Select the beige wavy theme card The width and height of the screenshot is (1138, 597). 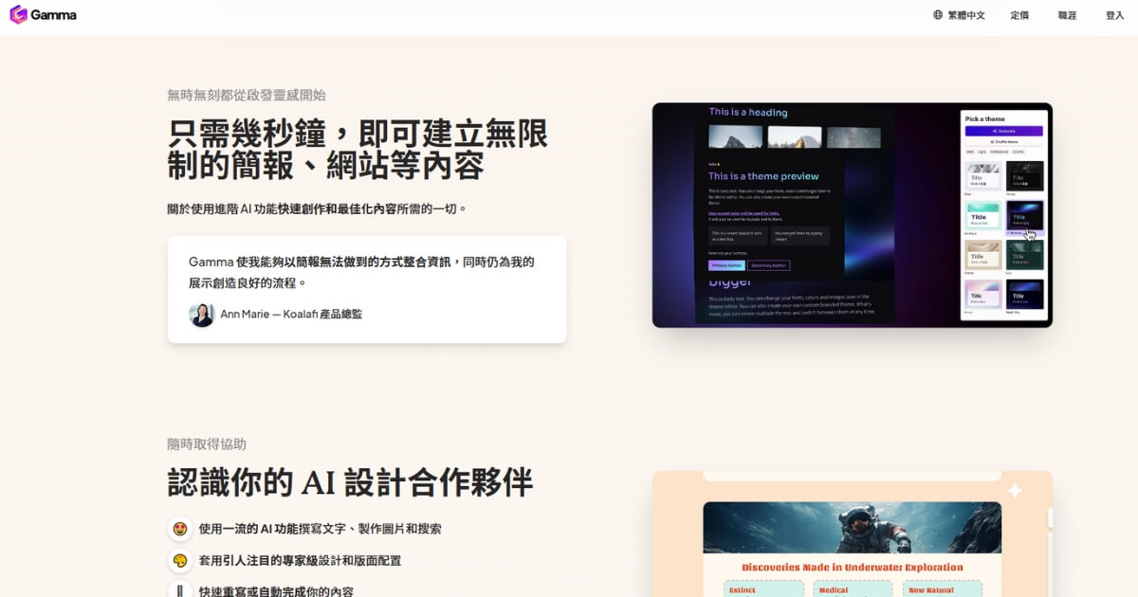[x=983, y=256]
